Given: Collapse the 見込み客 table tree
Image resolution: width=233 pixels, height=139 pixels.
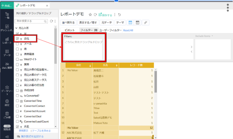Looking at the screenshot, I should (x=17, y=28).
